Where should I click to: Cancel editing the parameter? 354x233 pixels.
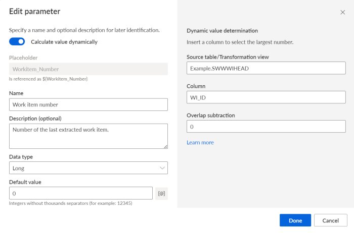(331, 220)
